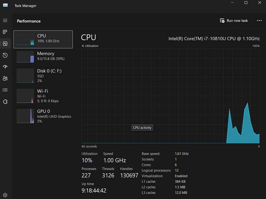Open the Details page icon
Viewport: 266px width, 199px height.
click(5, 90)
